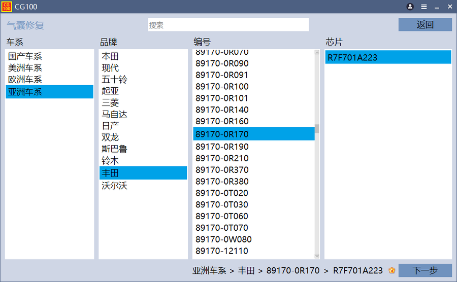Choose 美洲车系 from the series list

25,68
